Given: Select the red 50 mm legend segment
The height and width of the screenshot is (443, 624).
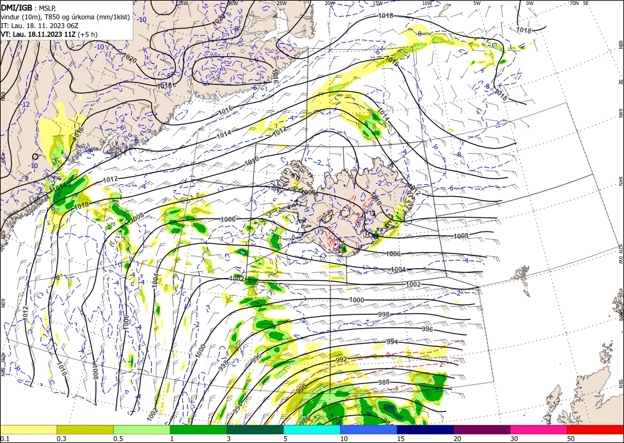Looking at the screenshot, I should pos(595,429).
